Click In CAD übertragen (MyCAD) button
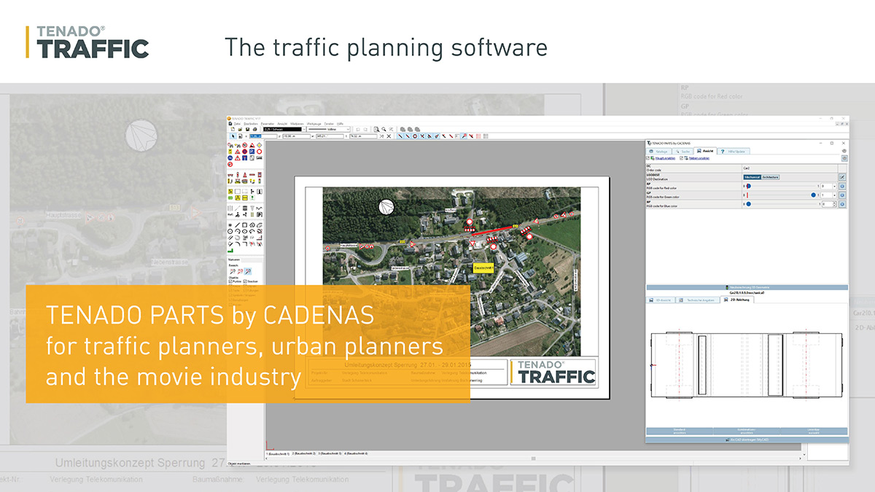 [747, 440]
